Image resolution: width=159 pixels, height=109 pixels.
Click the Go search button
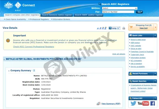coord(139,12)
